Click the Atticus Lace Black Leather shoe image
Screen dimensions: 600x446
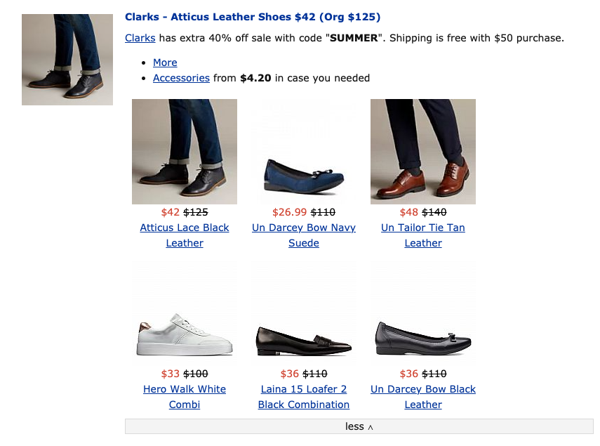pyautogui.click(x=185, y=152)
